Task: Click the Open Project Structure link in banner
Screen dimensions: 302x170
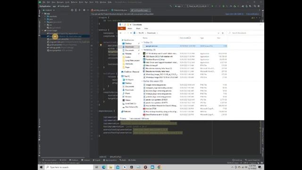Action: pyautogui.click(x=235, y=14)
